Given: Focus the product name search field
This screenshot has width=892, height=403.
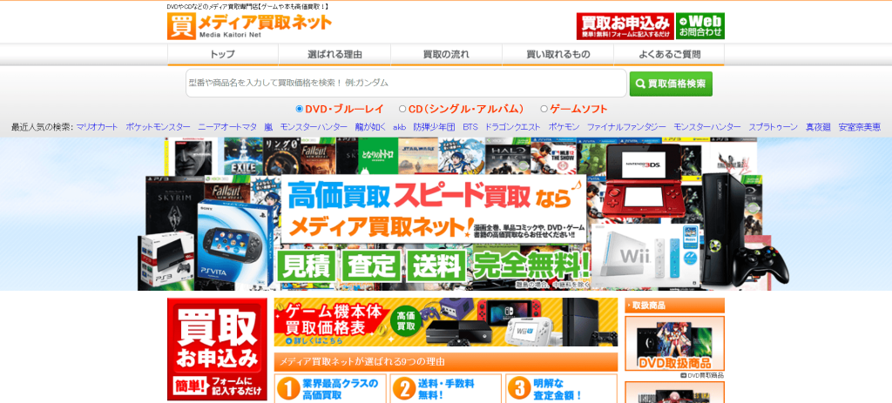Looking at the screenshot, I should pos(406,83).
